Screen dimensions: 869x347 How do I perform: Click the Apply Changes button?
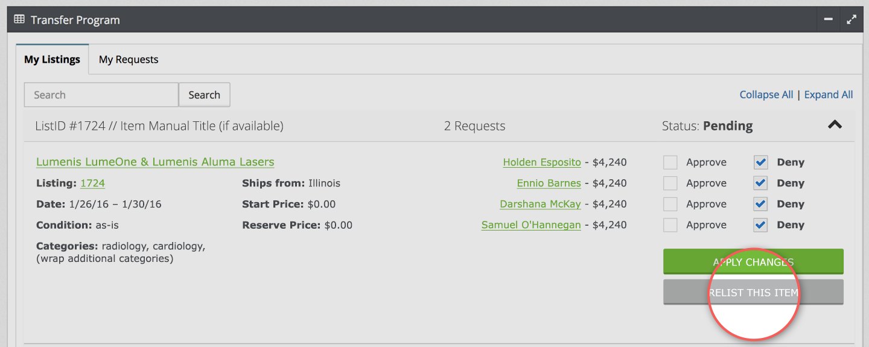point(753,262)
